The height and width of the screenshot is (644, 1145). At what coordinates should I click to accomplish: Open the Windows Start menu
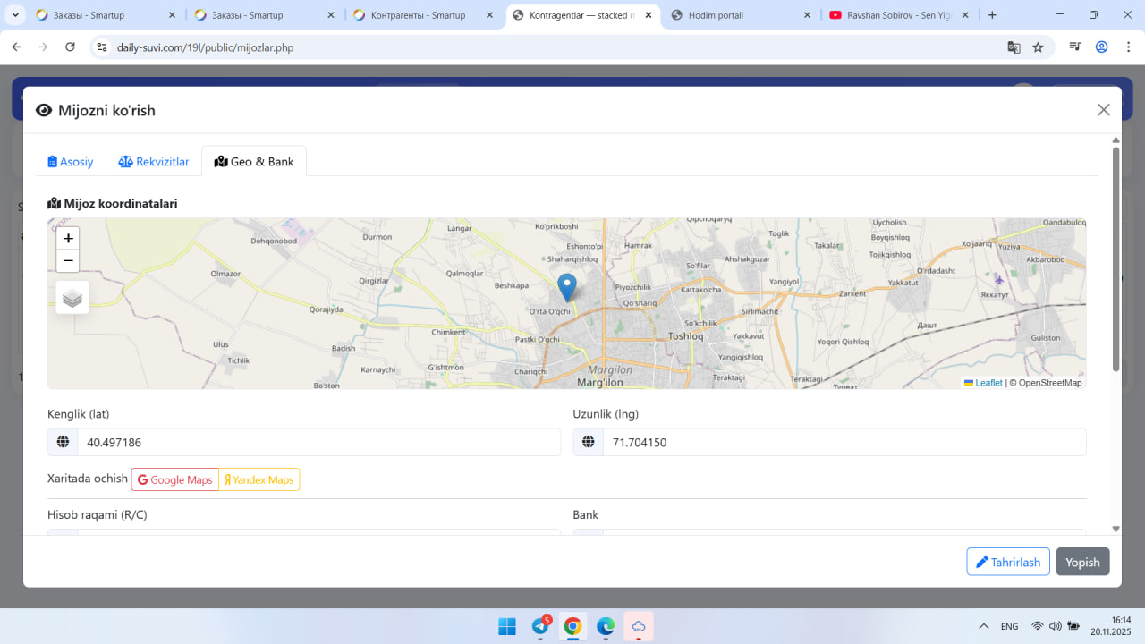[507, 626]
